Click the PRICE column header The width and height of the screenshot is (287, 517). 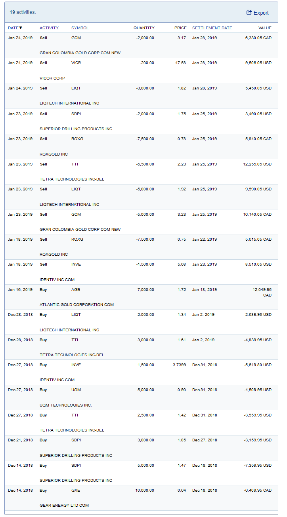180,28
